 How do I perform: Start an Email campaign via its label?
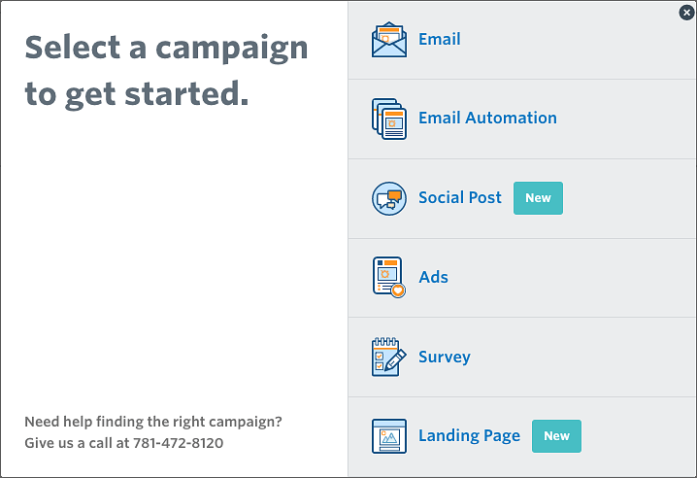(x=439, y=40)
